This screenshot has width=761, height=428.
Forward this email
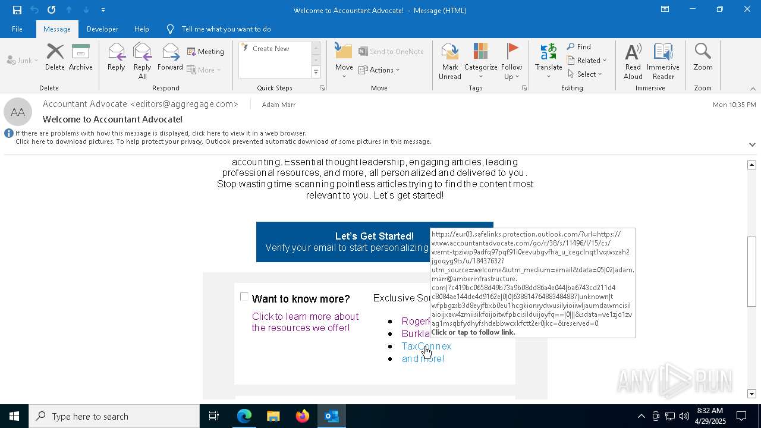(170, 57)
